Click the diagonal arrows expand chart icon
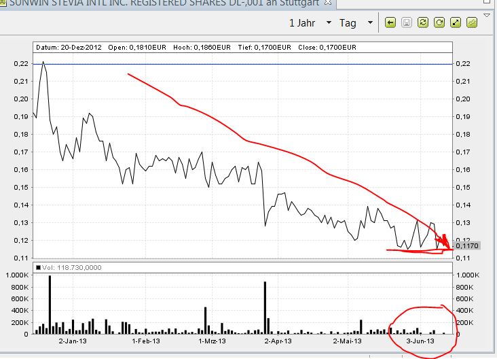Screen dimensions: 497x359 (456, 23)
